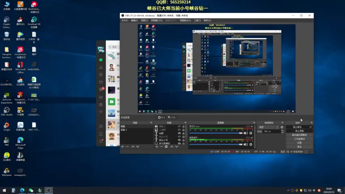Select the 场景 2 scene
This screenshot has height=194, width=345.
(x=136, y=130)
